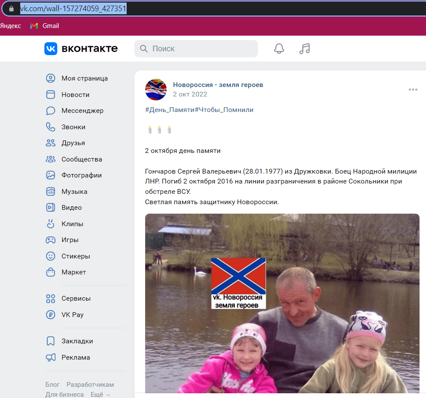Click the Яндекс bookmark
The image size is (426, 398).
pos(10,26)
